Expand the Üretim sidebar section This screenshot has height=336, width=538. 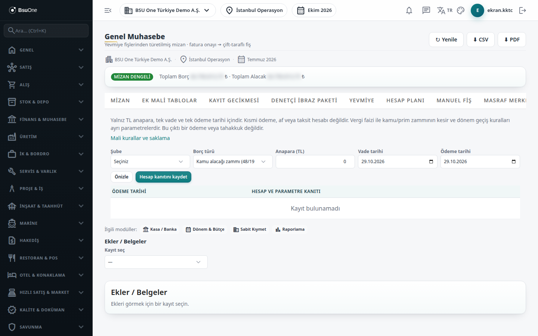(x=46, y=137)
